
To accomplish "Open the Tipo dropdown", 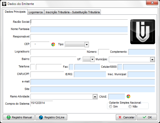I will (87, 45).
